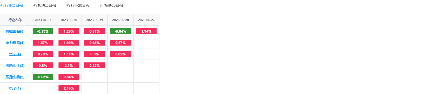This screenshot has width=440, height=94.
Task: Click the green -0.65% badge for 医药生物
Action: (x=43, y=77)
